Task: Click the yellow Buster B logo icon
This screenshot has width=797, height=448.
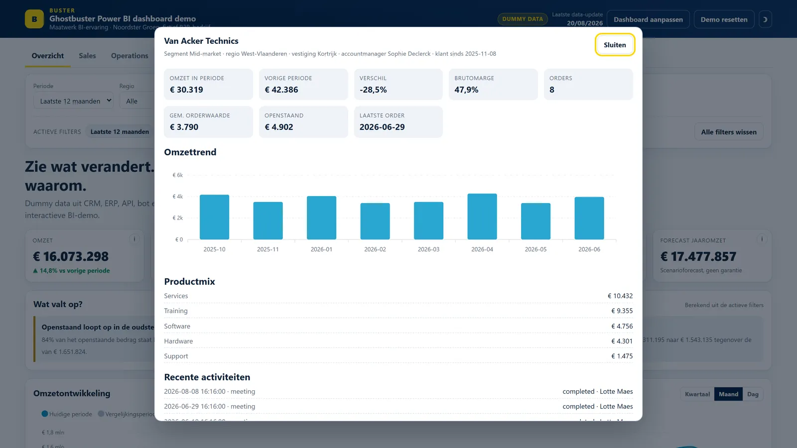Action: click(34, 19)
